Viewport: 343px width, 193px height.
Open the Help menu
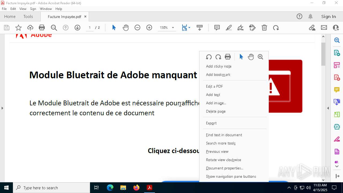(59, 9)
